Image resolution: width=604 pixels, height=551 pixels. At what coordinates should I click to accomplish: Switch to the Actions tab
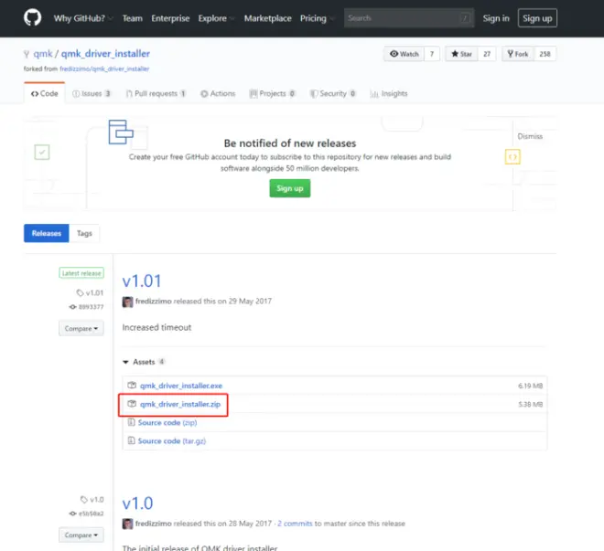pyautogui.click(x=218, y=93)
